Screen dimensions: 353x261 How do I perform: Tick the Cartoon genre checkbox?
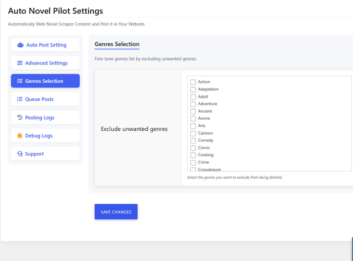(193, 134)
